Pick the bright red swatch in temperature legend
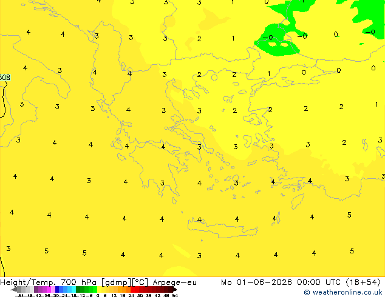385x297 pixels. pyautogui.click(x=132, y=289)
